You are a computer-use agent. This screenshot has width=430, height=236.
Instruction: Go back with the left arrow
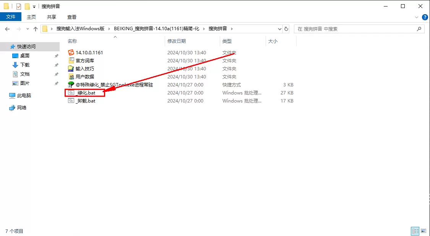pyautogui.click(x=7, y=29)
